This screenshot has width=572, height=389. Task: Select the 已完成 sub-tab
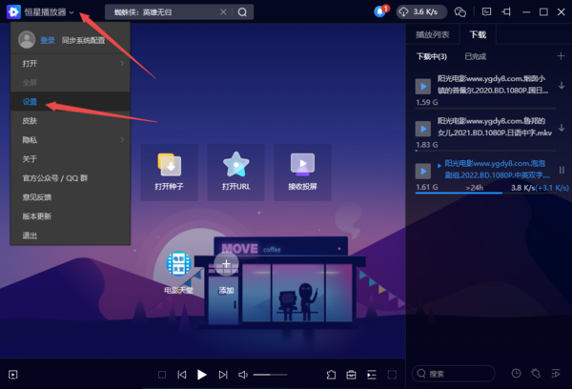[x=476, y=56]
